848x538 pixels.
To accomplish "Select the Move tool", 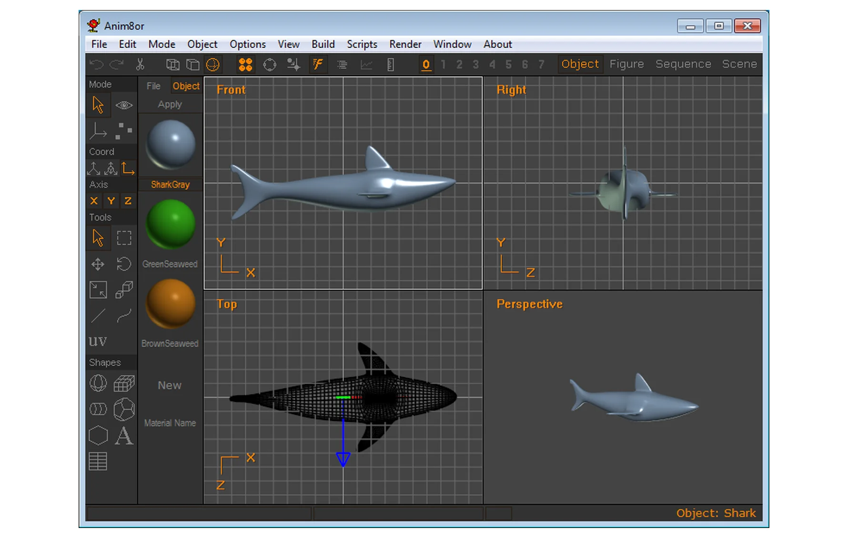I will pos(98,264).
